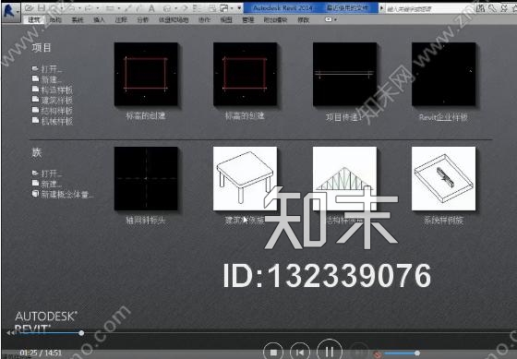Pause the video playback
The height and width of the screenshot is (359, 517).
(x=329, y=351)
